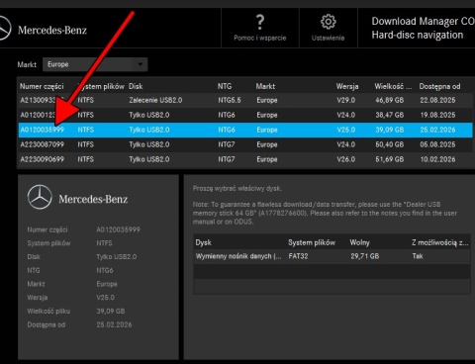
Task: Open Pomoc i wsparcie help icon
Action: click(260, 28)
